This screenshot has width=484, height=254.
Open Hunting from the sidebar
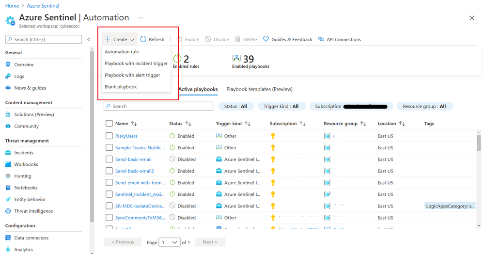tap(23, 176)
